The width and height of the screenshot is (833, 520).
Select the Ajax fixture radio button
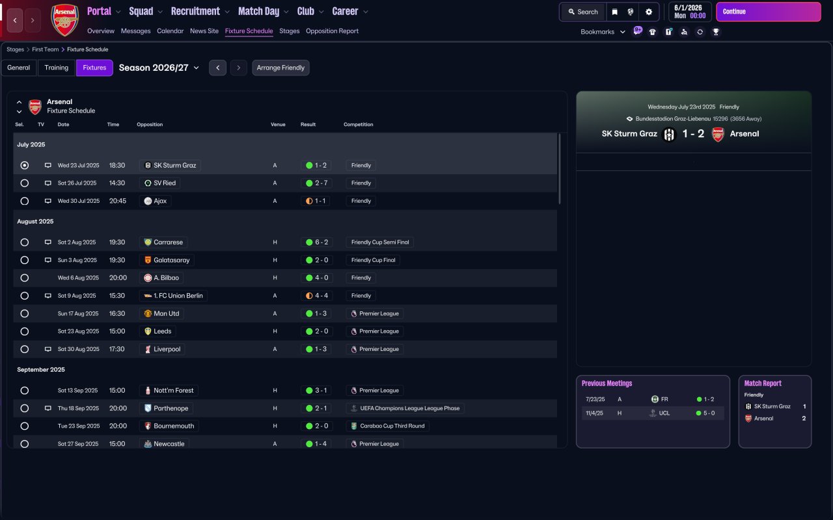tap(25, 201)
